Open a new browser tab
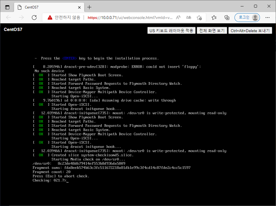The width and height of the screenshot is (276, 206). tap(89, 7)
